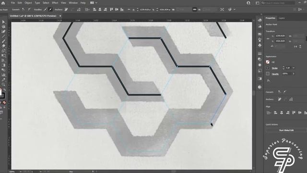Open the Effect menu

click(55, 3)
